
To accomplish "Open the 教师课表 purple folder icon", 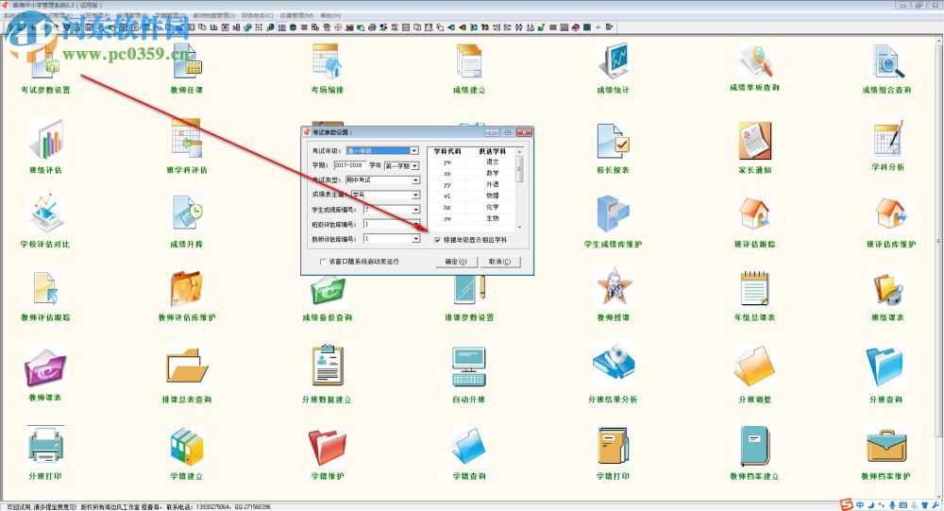I will point(45,367).
